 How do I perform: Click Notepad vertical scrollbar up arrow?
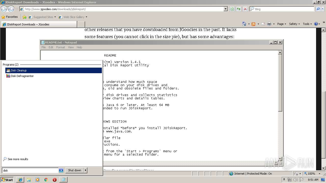(280, 52)
